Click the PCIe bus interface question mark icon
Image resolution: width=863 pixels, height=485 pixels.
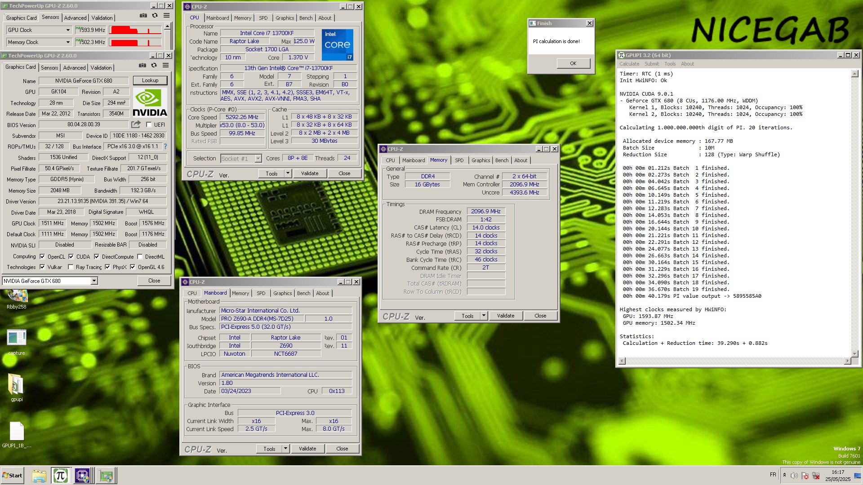165,146
